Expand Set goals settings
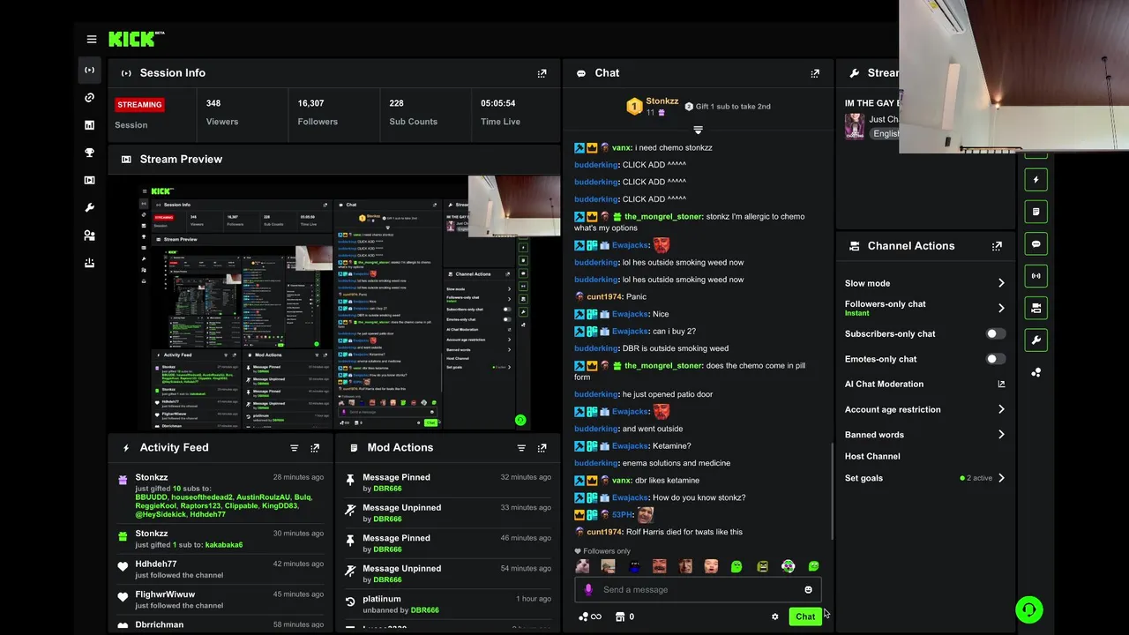Screen dimensions: 1129x635 point(1001,478)
